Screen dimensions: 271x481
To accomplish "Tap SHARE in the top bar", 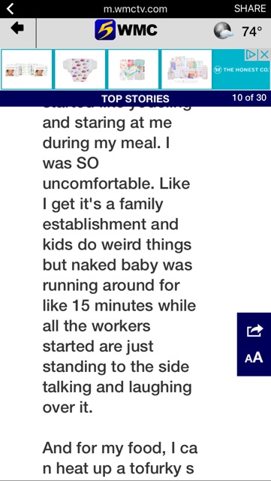I will pos(250,8).
